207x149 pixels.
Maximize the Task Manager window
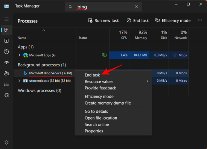click(188, 4)
